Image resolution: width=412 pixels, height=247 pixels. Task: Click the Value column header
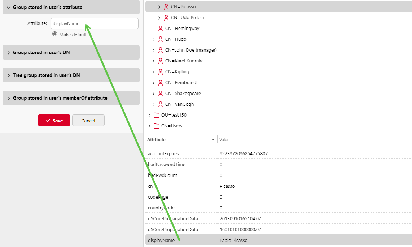coord(224,140)
